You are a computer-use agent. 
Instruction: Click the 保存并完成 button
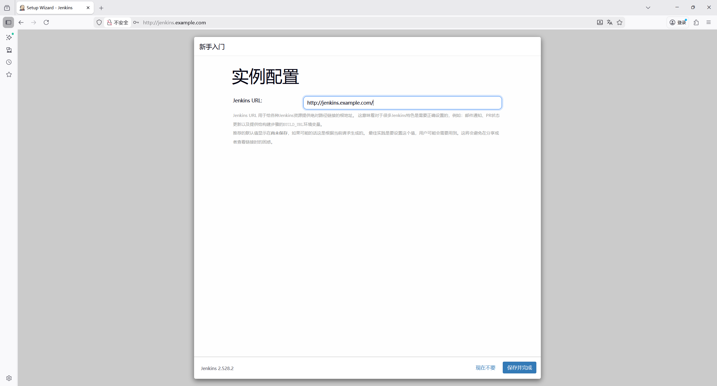[x=519, y=368]
